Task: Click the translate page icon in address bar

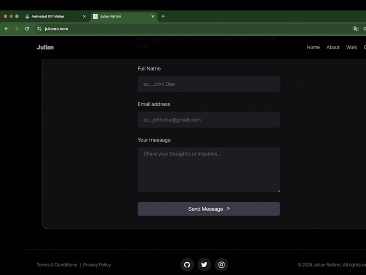Action: 356,29
